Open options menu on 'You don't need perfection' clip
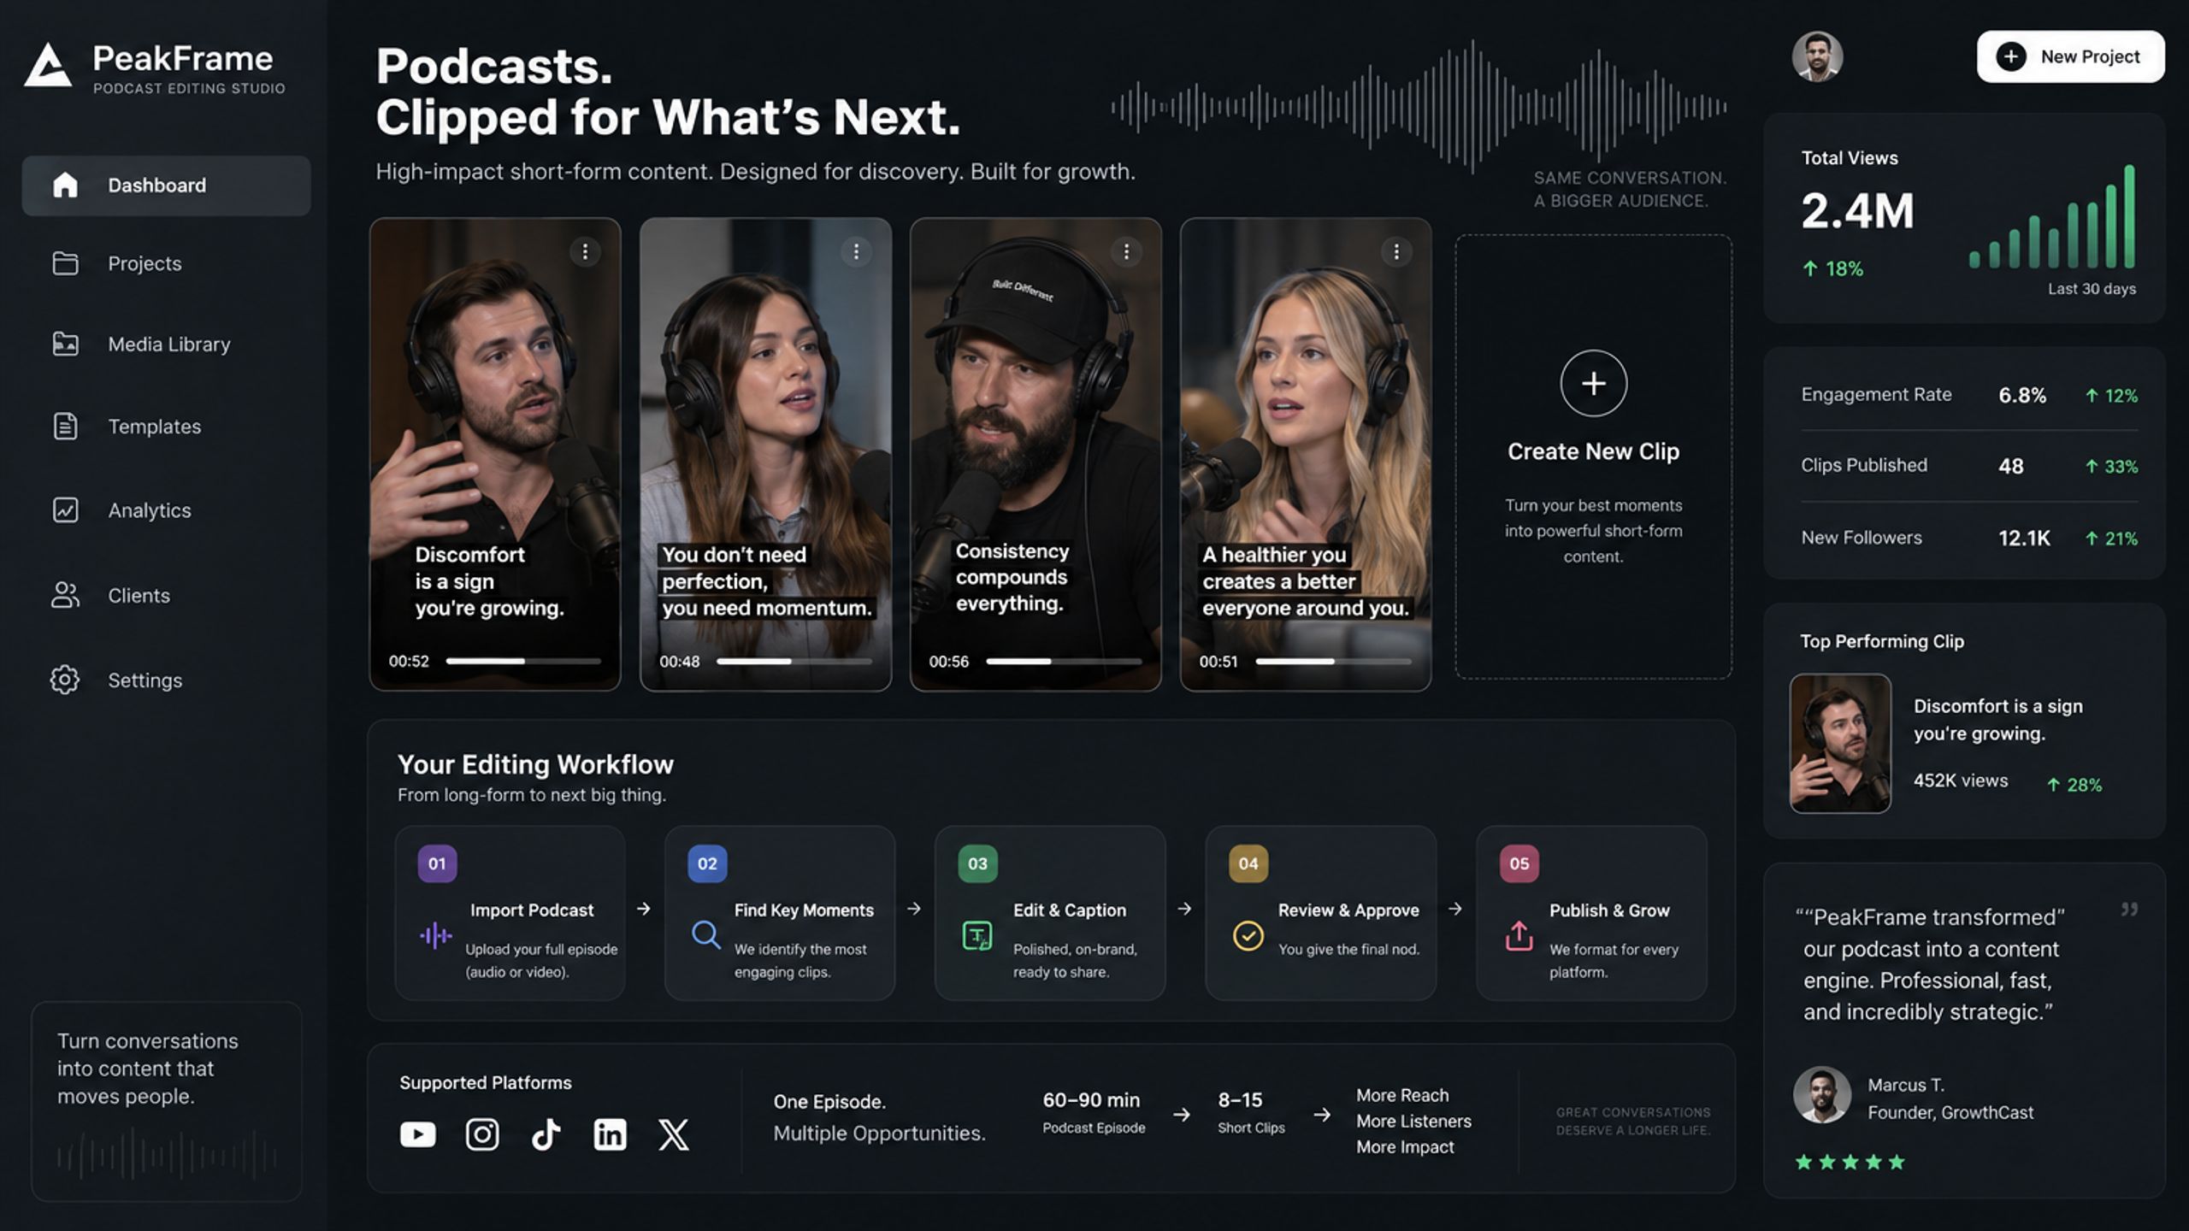The image size is (2189, 1231). pyautogui.click(x=856, y=251)
